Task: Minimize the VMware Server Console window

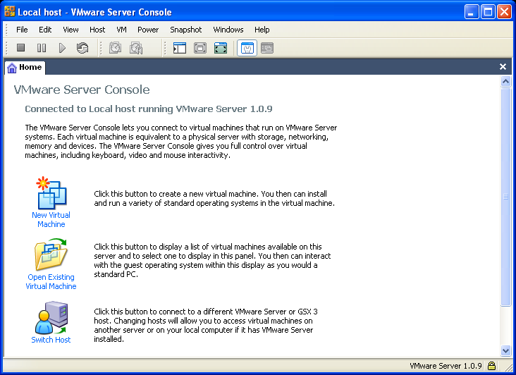Action: click(472, 12)
